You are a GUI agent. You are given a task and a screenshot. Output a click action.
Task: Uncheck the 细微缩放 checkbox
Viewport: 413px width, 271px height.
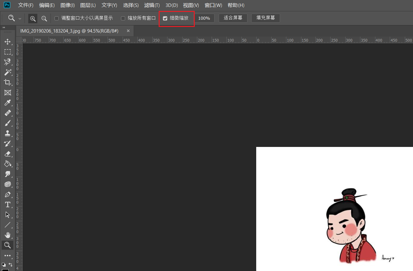(x=165, y=18)
